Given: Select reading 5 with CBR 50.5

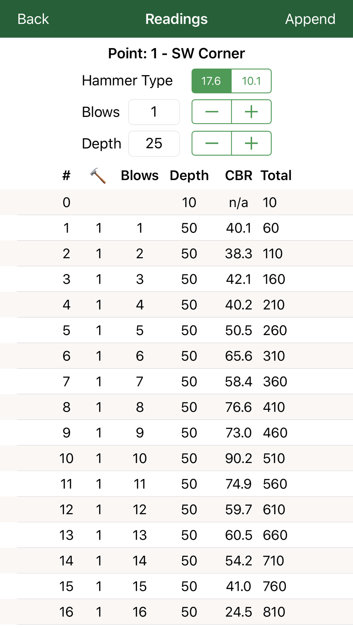Looking at the screenshot, I should coord(176,330).
